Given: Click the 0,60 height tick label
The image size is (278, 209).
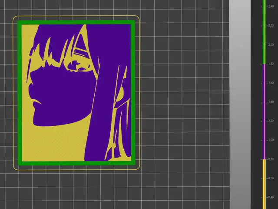Looking at the screenshot, I should point(271,178).
